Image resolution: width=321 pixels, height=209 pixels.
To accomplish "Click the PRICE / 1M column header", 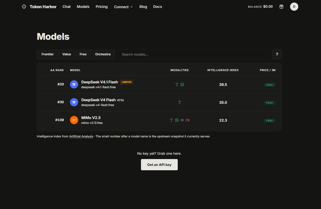I will click(x=268, y=70).
